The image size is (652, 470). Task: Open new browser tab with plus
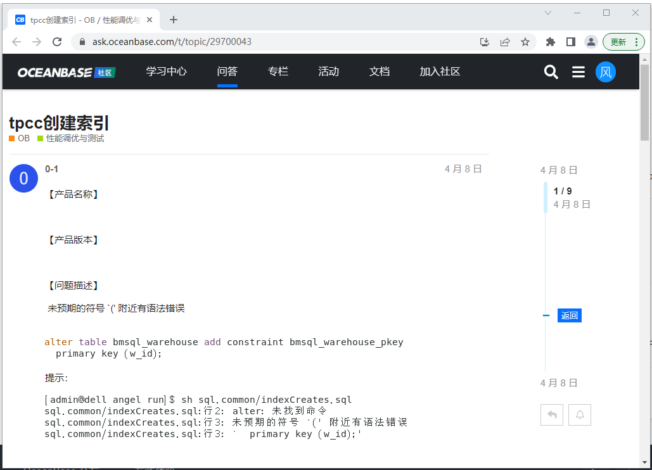pos(174,20)
